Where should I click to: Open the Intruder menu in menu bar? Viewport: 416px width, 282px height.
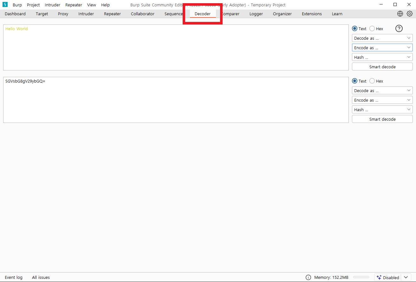click(52, 5)
